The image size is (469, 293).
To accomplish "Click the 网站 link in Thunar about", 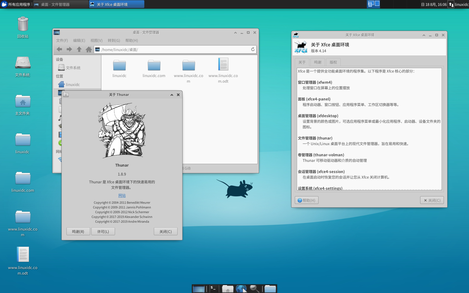I will click(122, 196).
